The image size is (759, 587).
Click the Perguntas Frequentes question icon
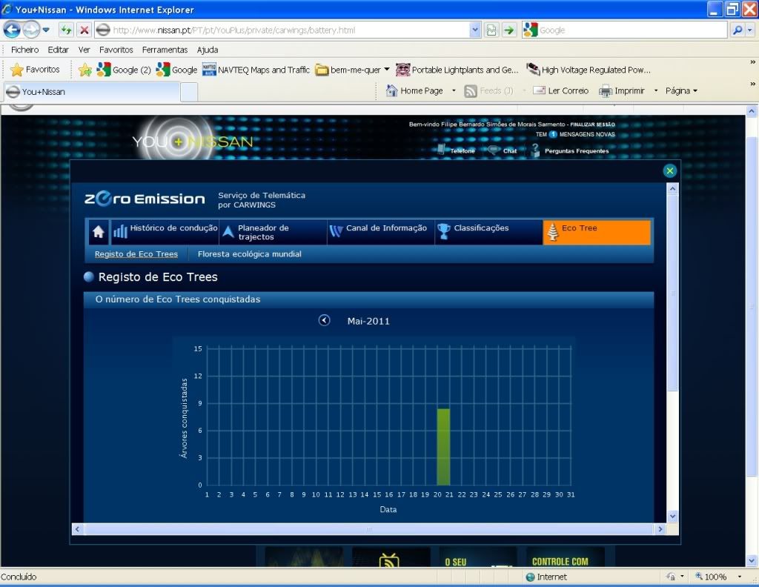(x=535, y=150)
